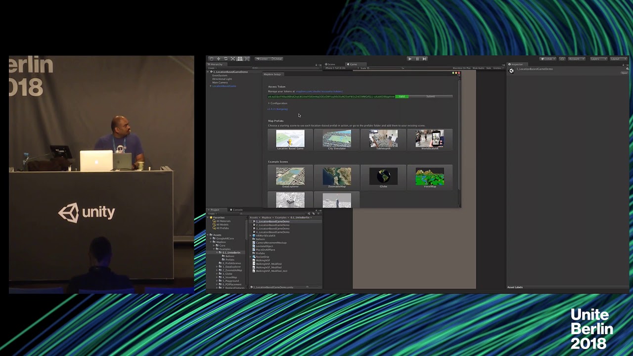Switch to the Scene tab
Viewport: 633px width, 356px height.
coord(330,64)
